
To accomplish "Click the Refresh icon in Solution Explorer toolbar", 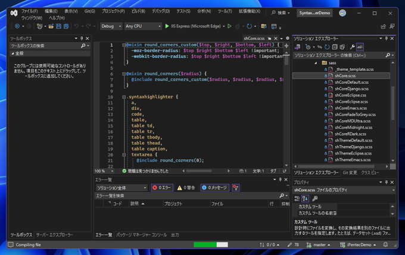I will [x=327, y=47].
